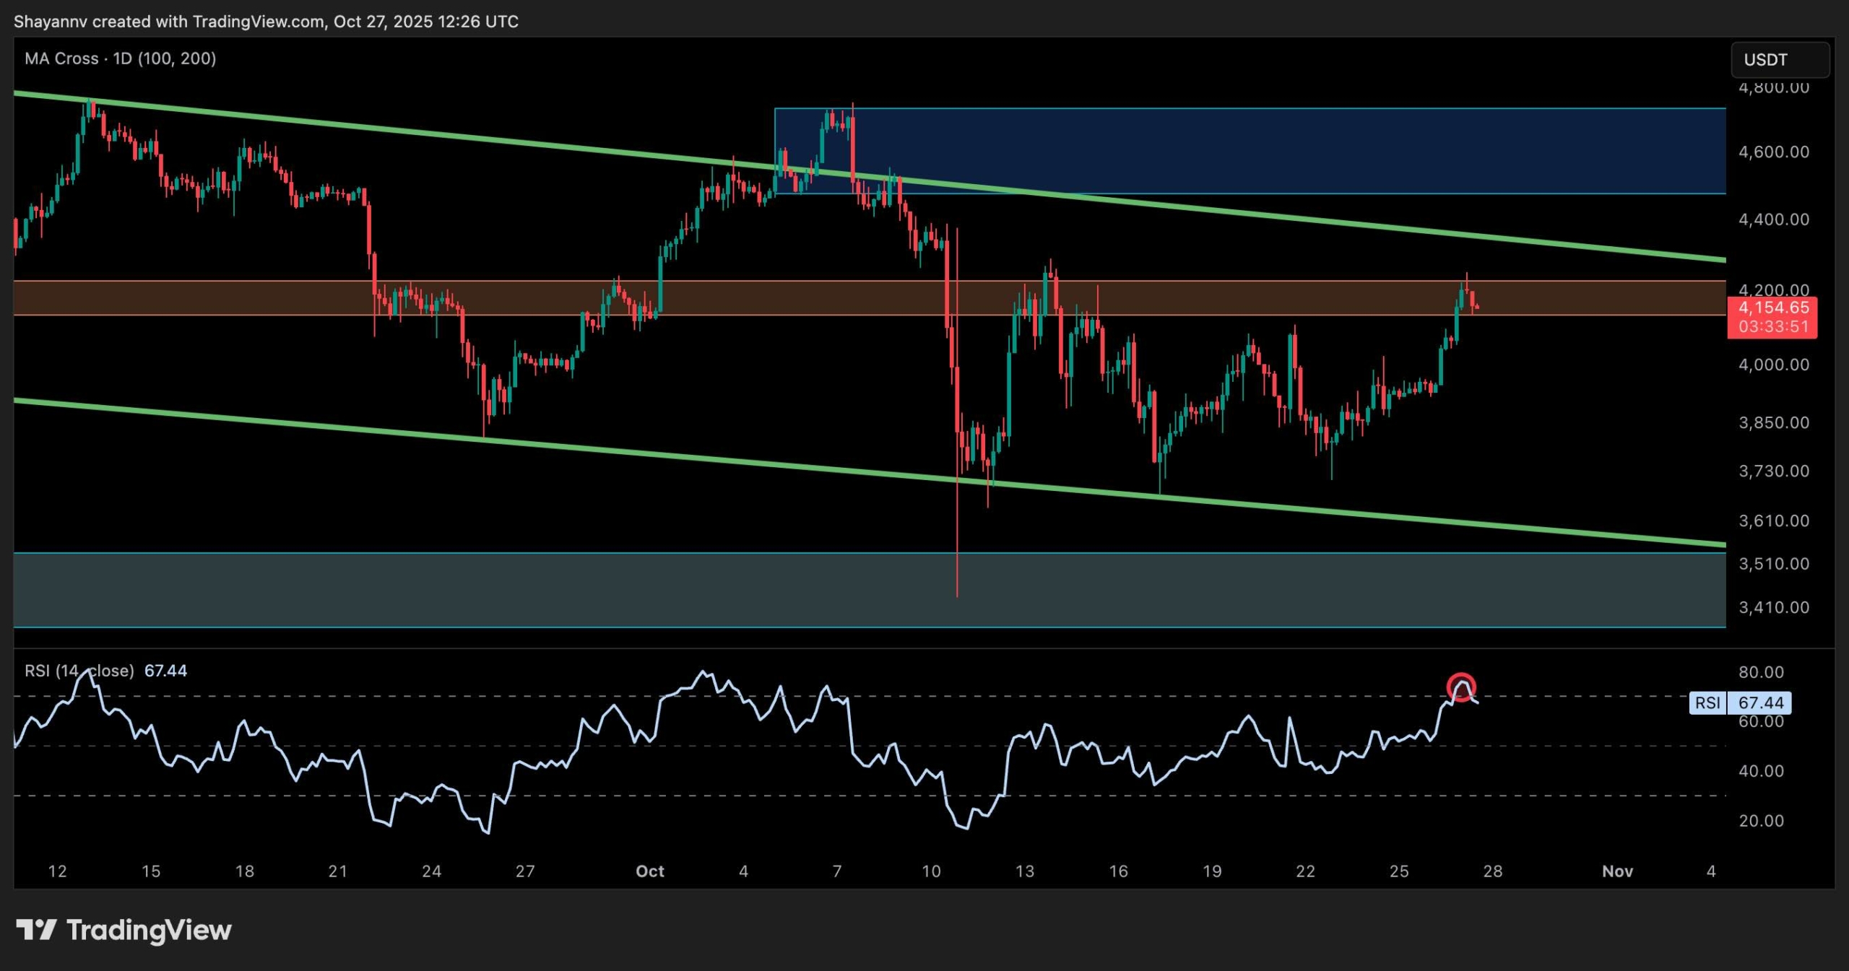
Task: Click the RSI 67.44 value badge
Action: pyautogui.click(x=1760, y=702)
